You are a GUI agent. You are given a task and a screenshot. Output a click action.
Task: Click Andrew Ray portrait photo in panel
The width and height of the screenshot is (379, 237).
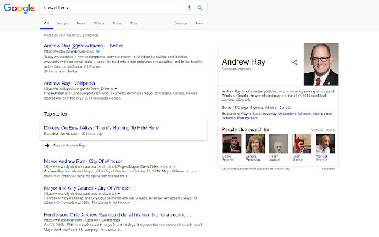click(321, 65)
